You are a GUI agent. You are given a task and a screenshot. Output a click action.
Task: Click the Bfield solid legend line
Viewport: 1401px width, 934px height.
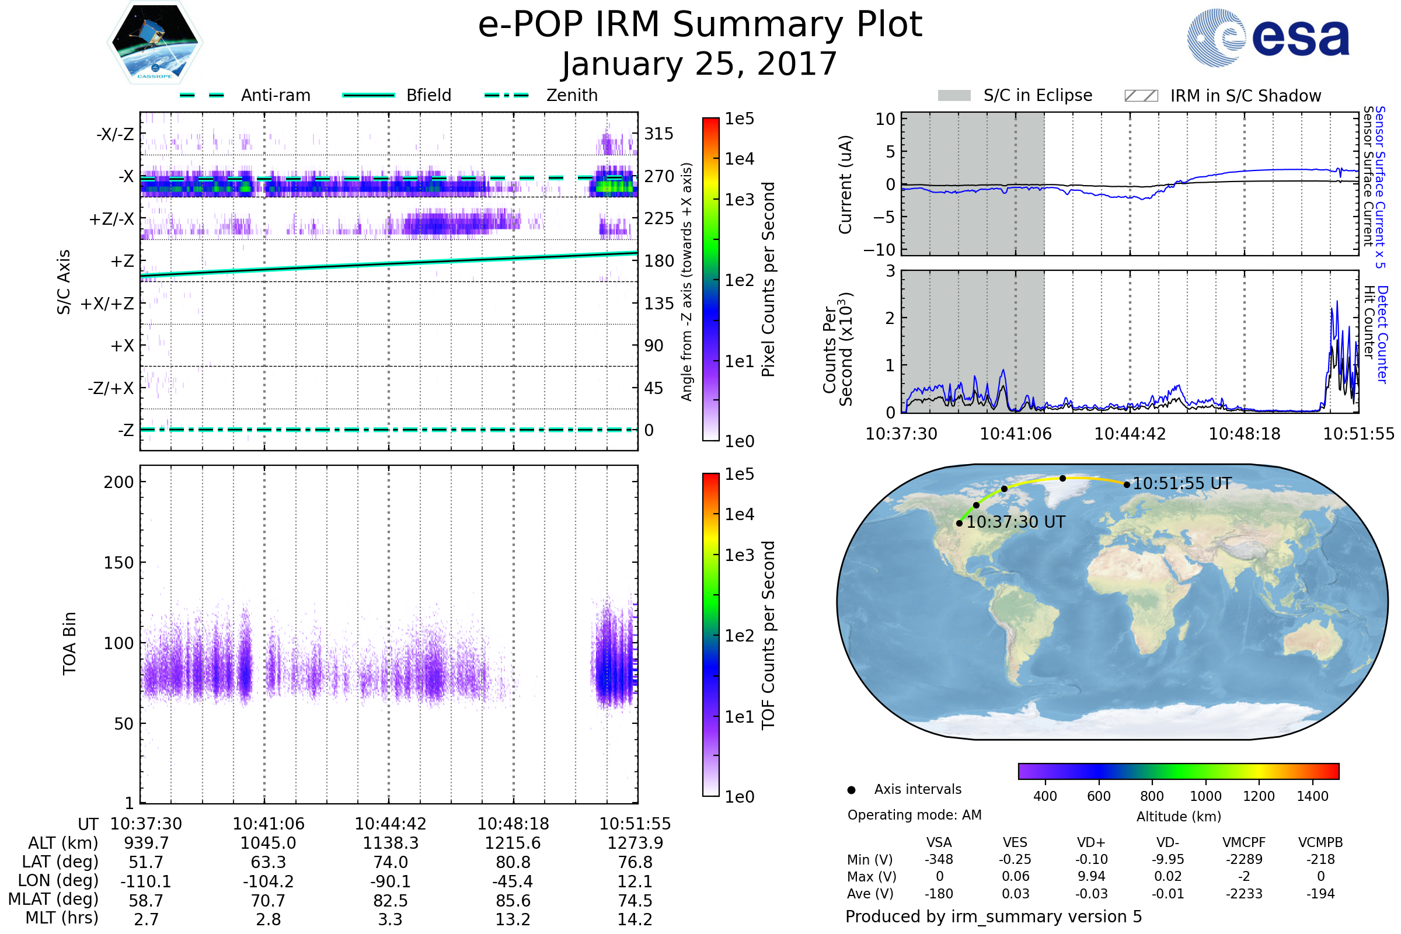pyautogui.click(x=368, y=95)
